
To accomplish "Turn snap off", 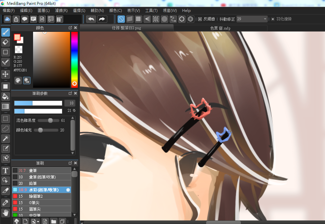I will (121, 19).
